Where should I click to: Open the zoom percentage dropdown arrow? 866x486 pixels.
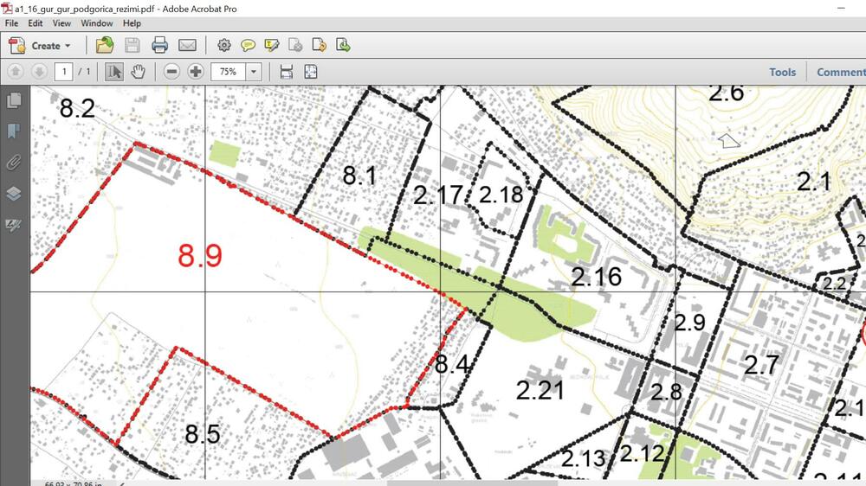coord(255,72)
